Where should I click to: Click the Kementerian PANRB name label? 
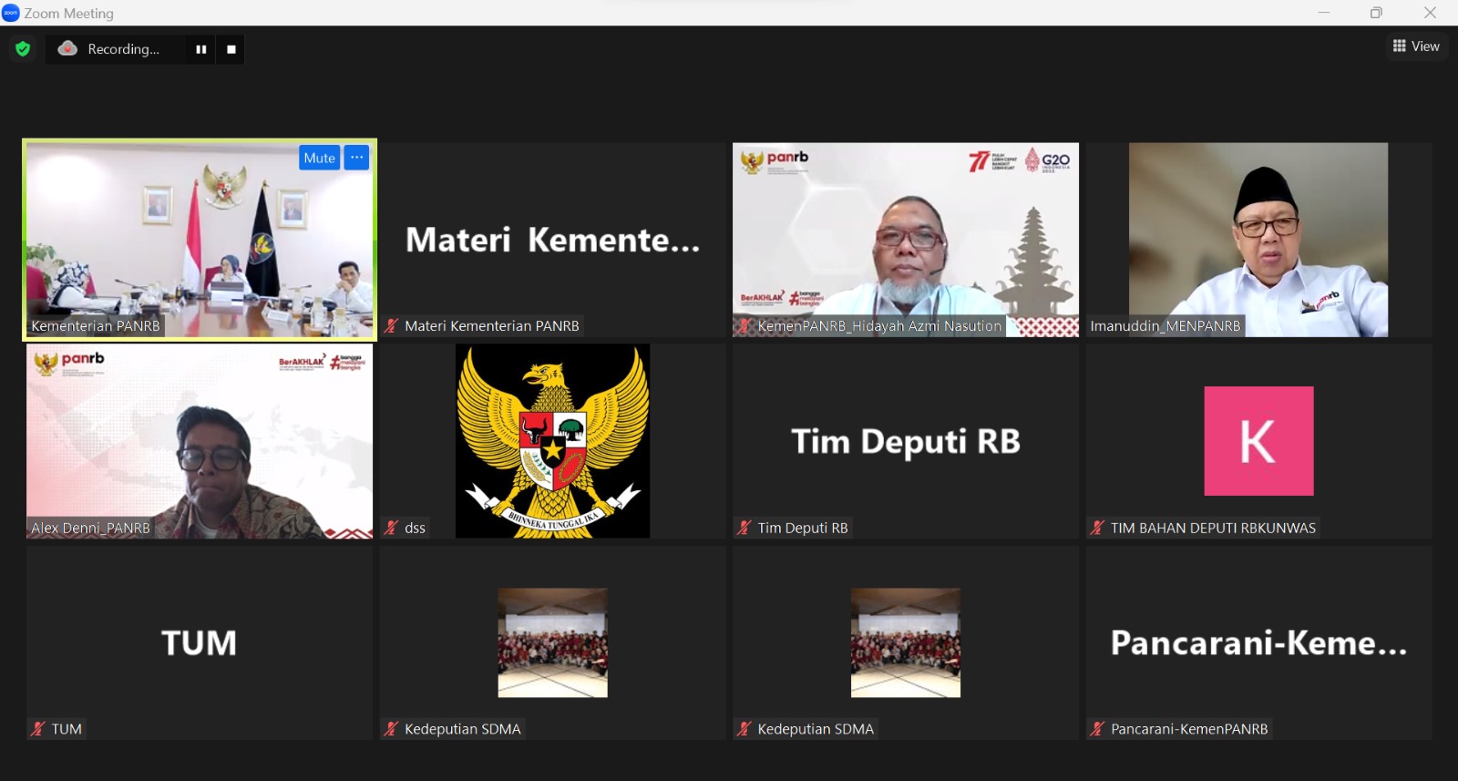tap(96, 326)
